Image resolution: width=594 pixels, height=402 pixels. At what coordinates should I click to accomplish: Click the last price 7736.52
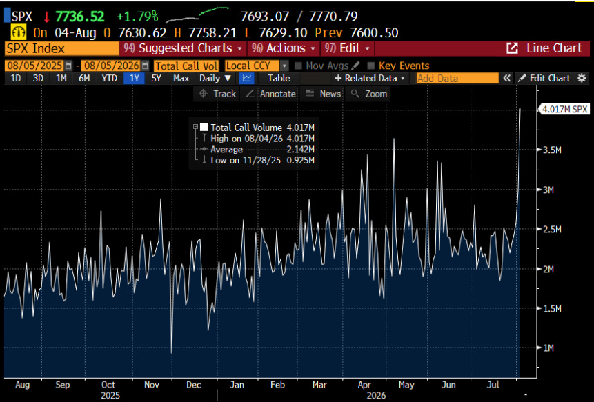[79, 17]
